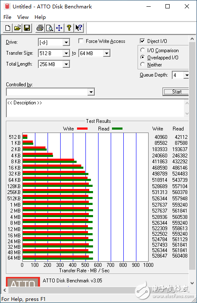Open the File menu

[x=7, y=17]
